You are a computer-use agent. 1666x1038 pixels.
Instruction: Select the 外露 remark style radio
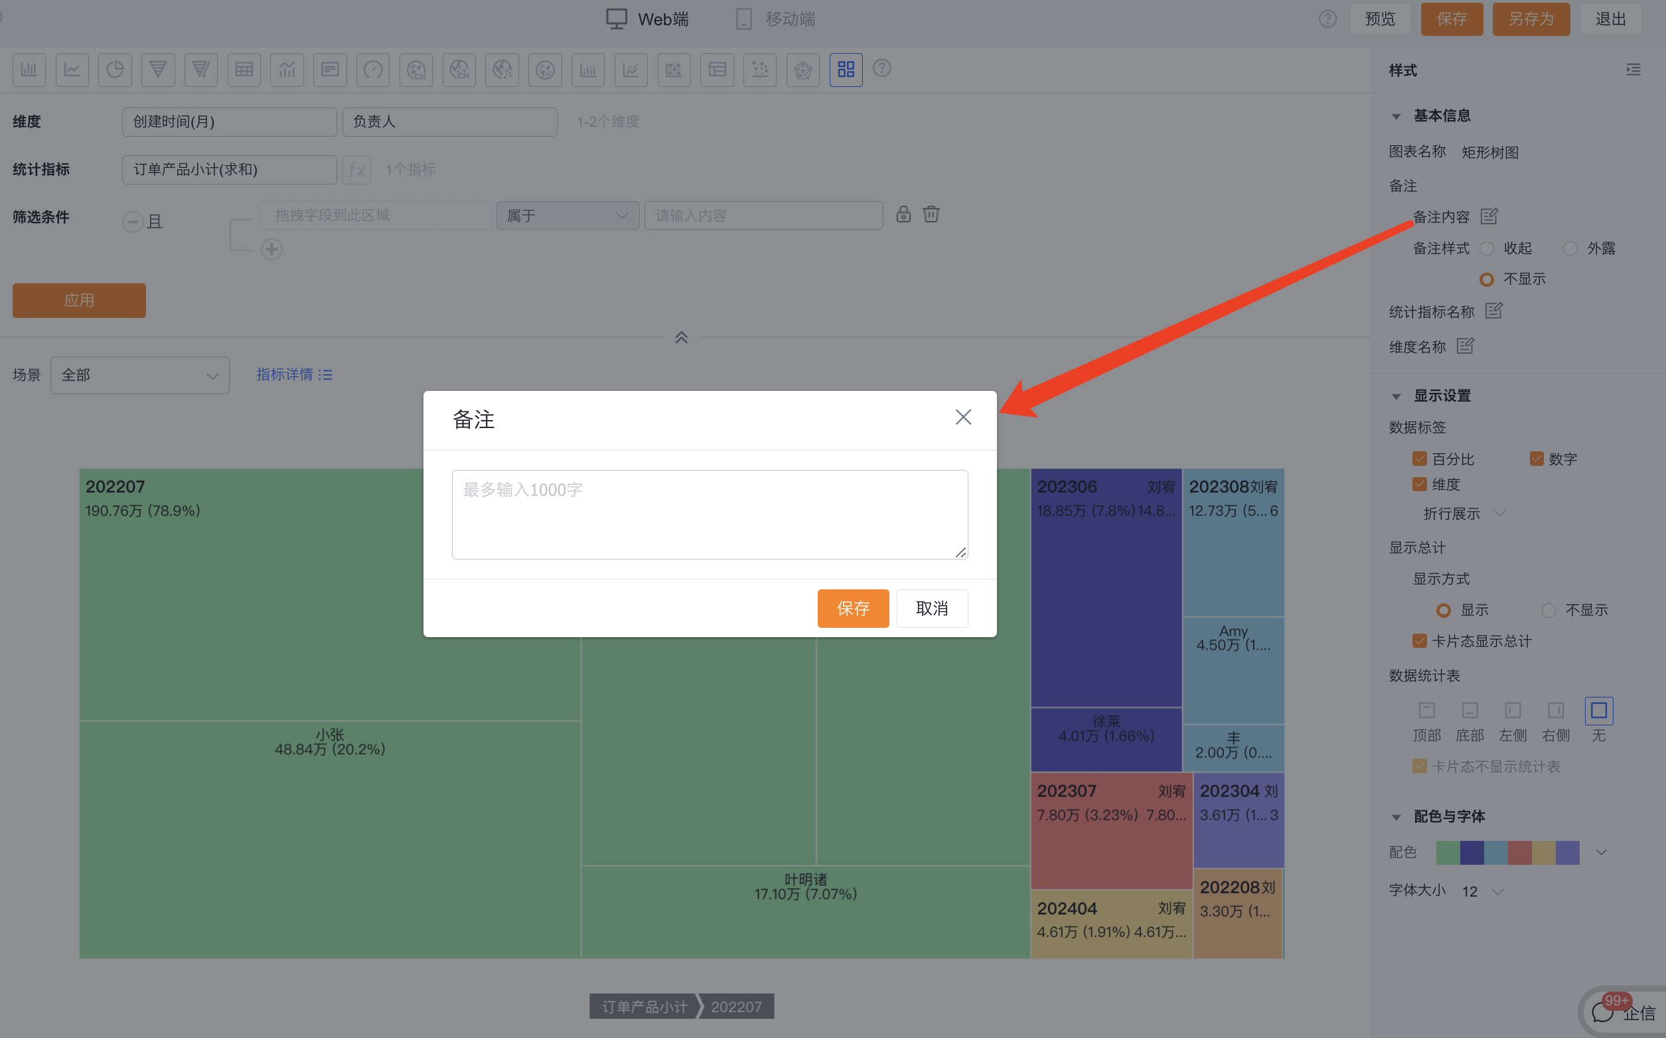(1569, 248)
